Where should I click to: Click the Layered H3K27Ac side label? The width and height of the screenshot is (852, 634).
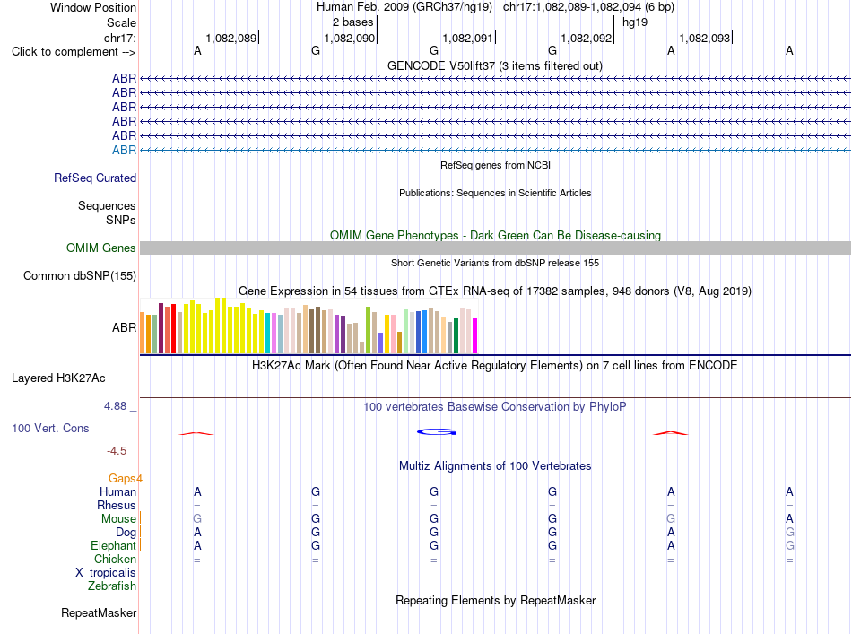[x=58, y=378]
